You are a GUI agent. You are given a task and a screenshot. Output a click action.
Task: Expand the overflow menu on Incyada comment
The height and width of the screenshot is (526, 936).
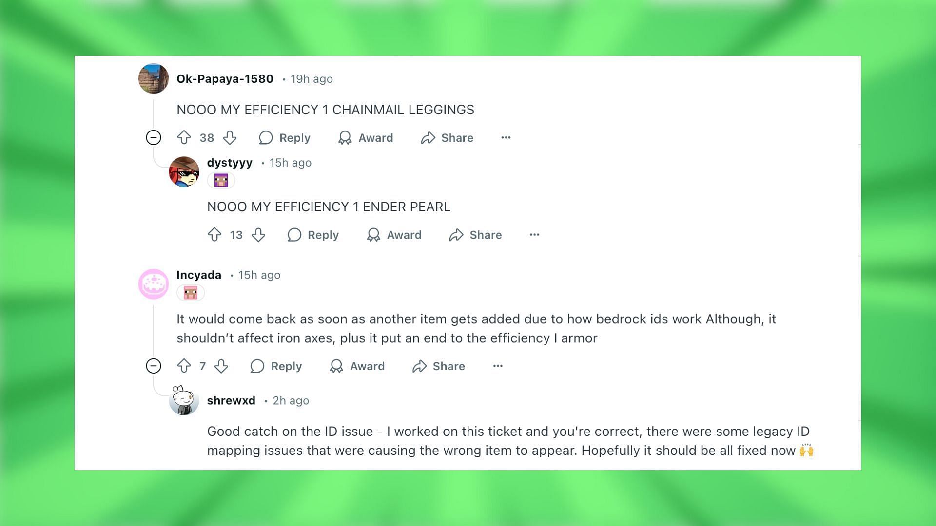coord(498,365)
